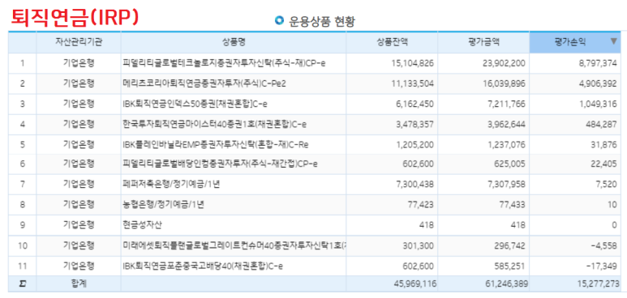Click balance value 3,478,357
The width and height of the screenshot is (627, 298).
415,124
